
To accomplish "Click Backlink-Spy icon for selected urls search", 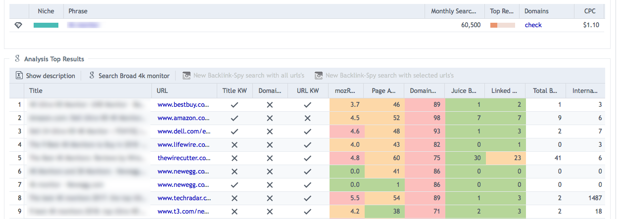I will click(x=319, y=76).
